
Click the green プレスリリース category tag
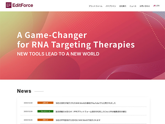[x=45, y=111]
